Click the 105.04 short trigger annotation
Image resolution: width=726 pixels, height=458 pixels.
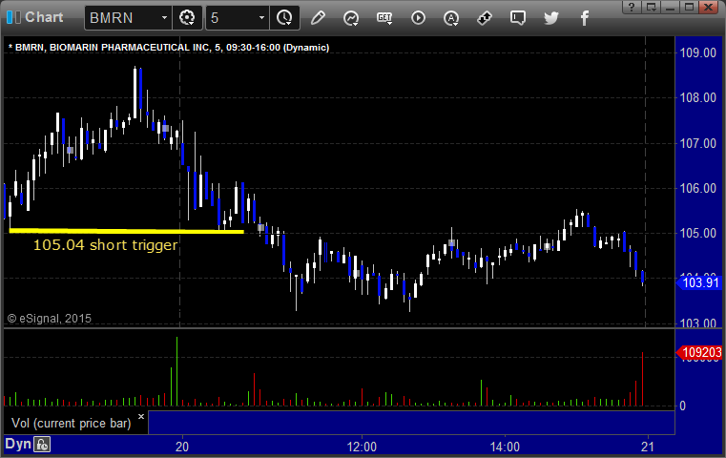pyautogui.click(x=105, y=245)
